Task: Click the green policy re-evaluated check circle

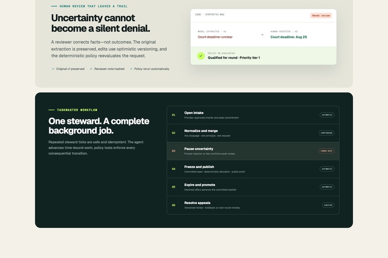Action: click(x=201, y=56)
